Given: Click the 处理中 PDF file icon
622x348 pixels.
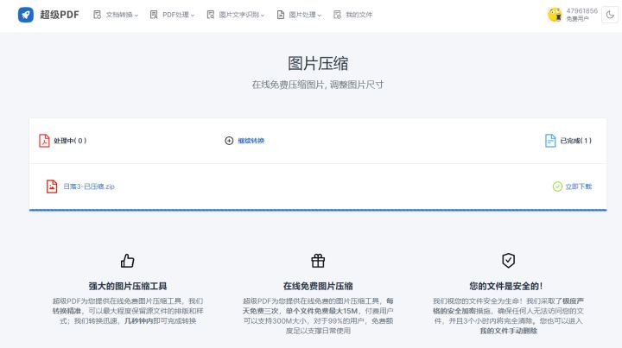Looking at the screenshot, I should point(44,140).
